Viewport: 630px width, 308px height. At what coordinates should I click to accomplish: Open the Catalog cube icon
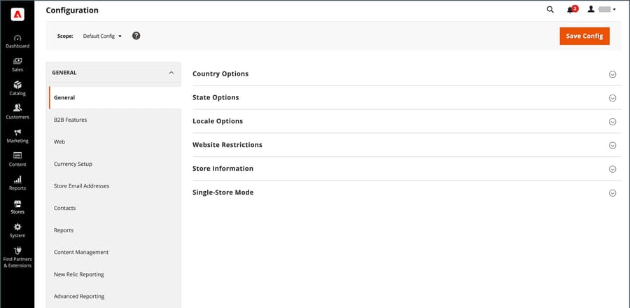[17, 85]
